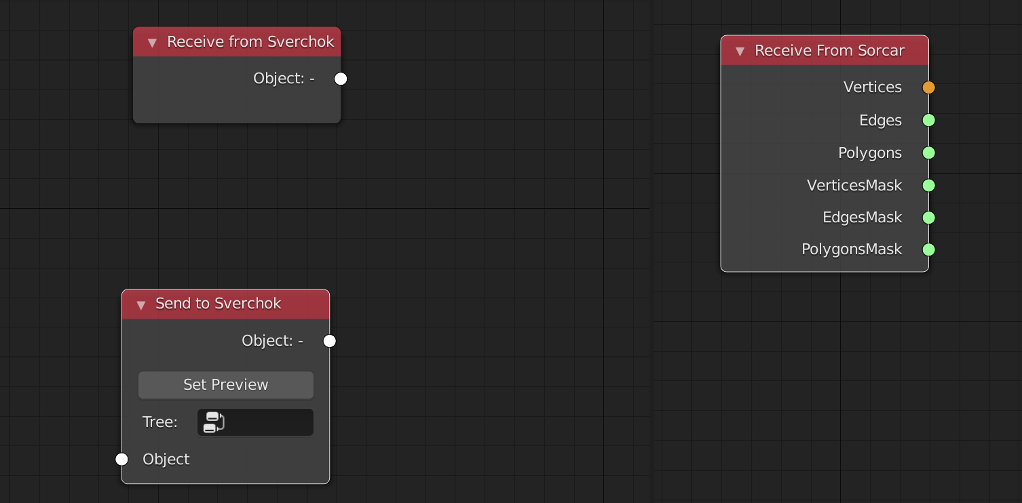Collapse the Receive From Sorcar node

740,52
